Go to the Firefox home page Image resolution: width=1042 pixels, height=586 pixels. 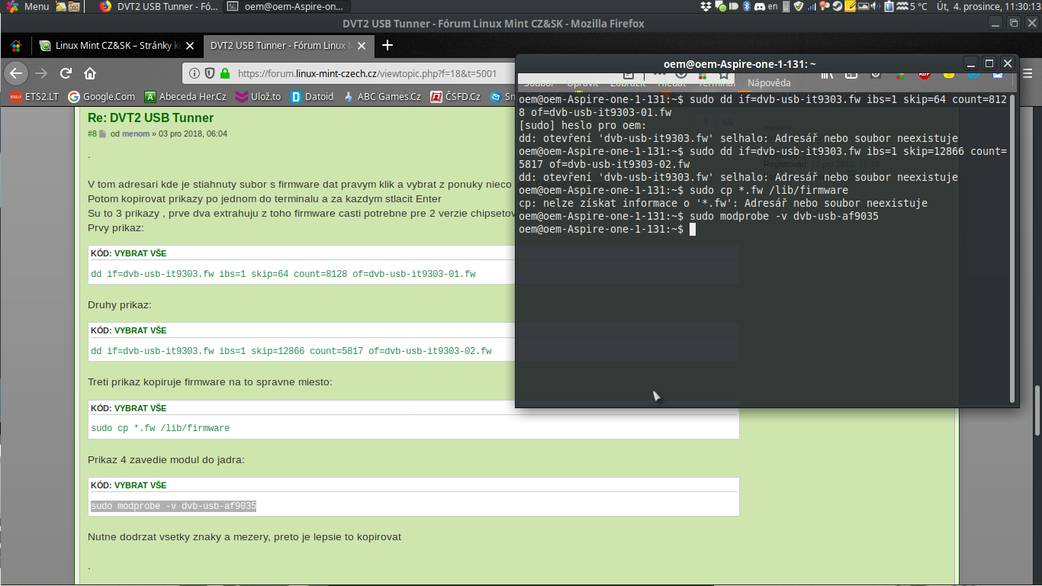pos(90,73)
